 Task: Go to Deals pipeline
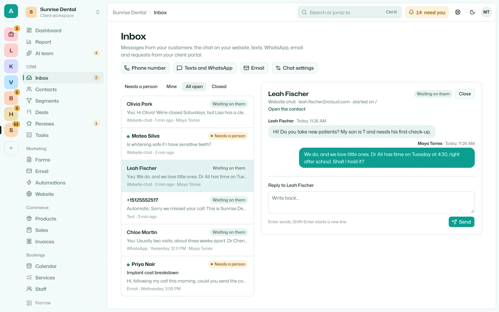(x=63, y=112)
